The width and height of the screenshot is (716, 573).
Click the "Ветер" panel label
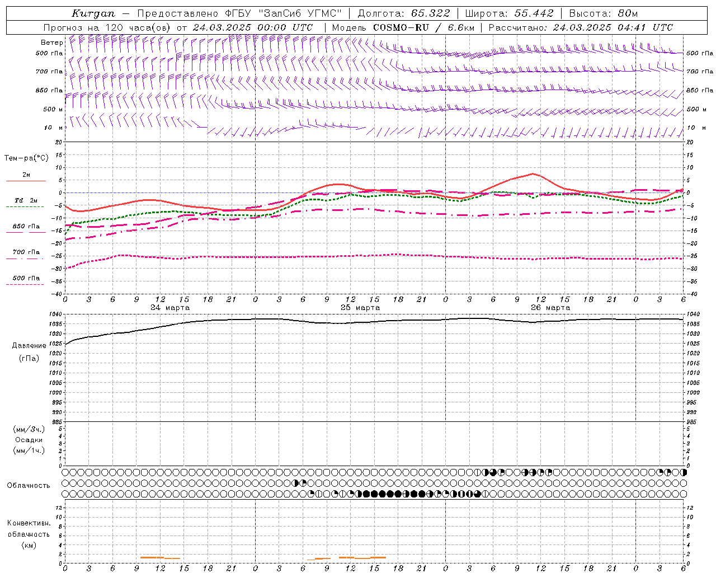point(51,43)
